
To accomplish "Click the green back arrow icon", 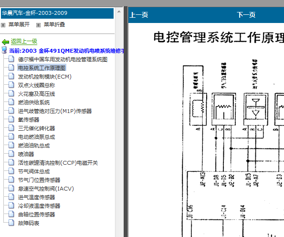I will click(5, 42).
